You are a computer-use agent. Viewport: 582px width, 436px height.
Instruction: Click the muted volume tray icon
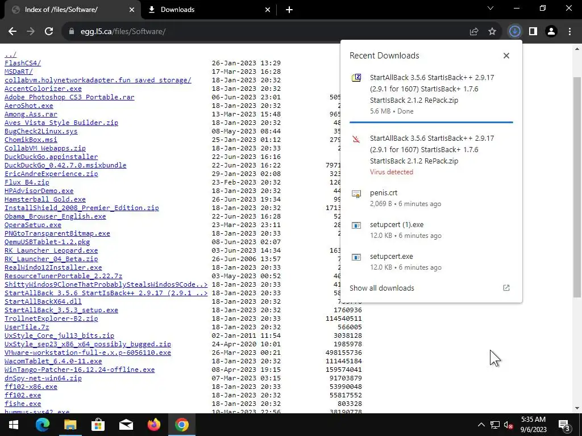(x=509, y=425)
